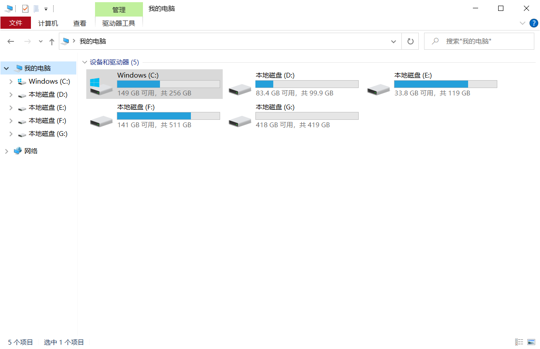The image size is (540, 349).
Task: Open the recent locations dropdown arrow
Action: 41,41
